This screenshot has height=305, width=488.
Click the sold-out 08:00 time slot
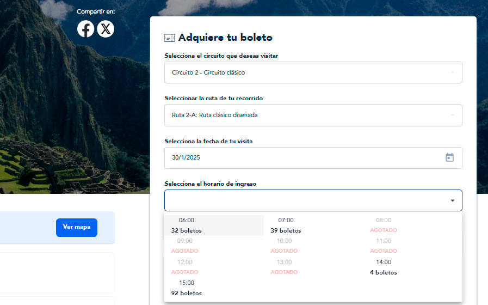click(383, 225)
